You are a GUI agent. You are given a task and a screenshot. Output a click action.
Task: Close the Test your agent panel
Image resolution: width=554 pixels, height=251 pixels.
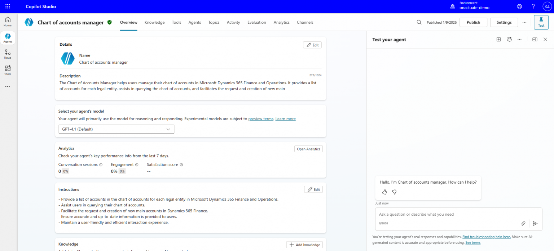tap(545, 40)
